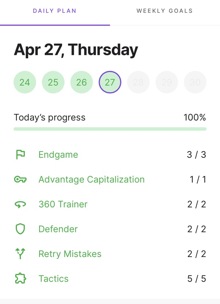Click the Retry Mistakes fork icon
This screenshot has height=304, width=220.
click(x=21, y=254)
